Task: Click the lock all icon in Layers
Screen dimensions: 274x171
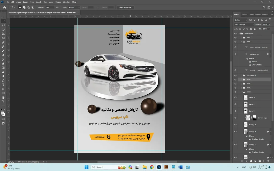Action: 255,29
